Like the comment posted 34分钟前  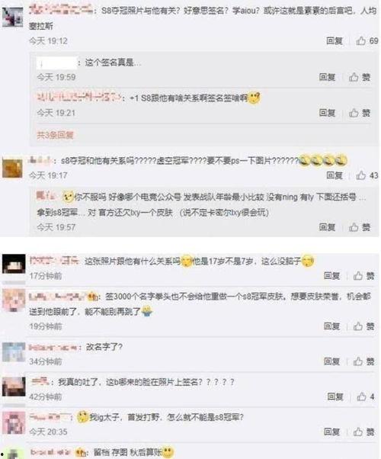point(363,361)
